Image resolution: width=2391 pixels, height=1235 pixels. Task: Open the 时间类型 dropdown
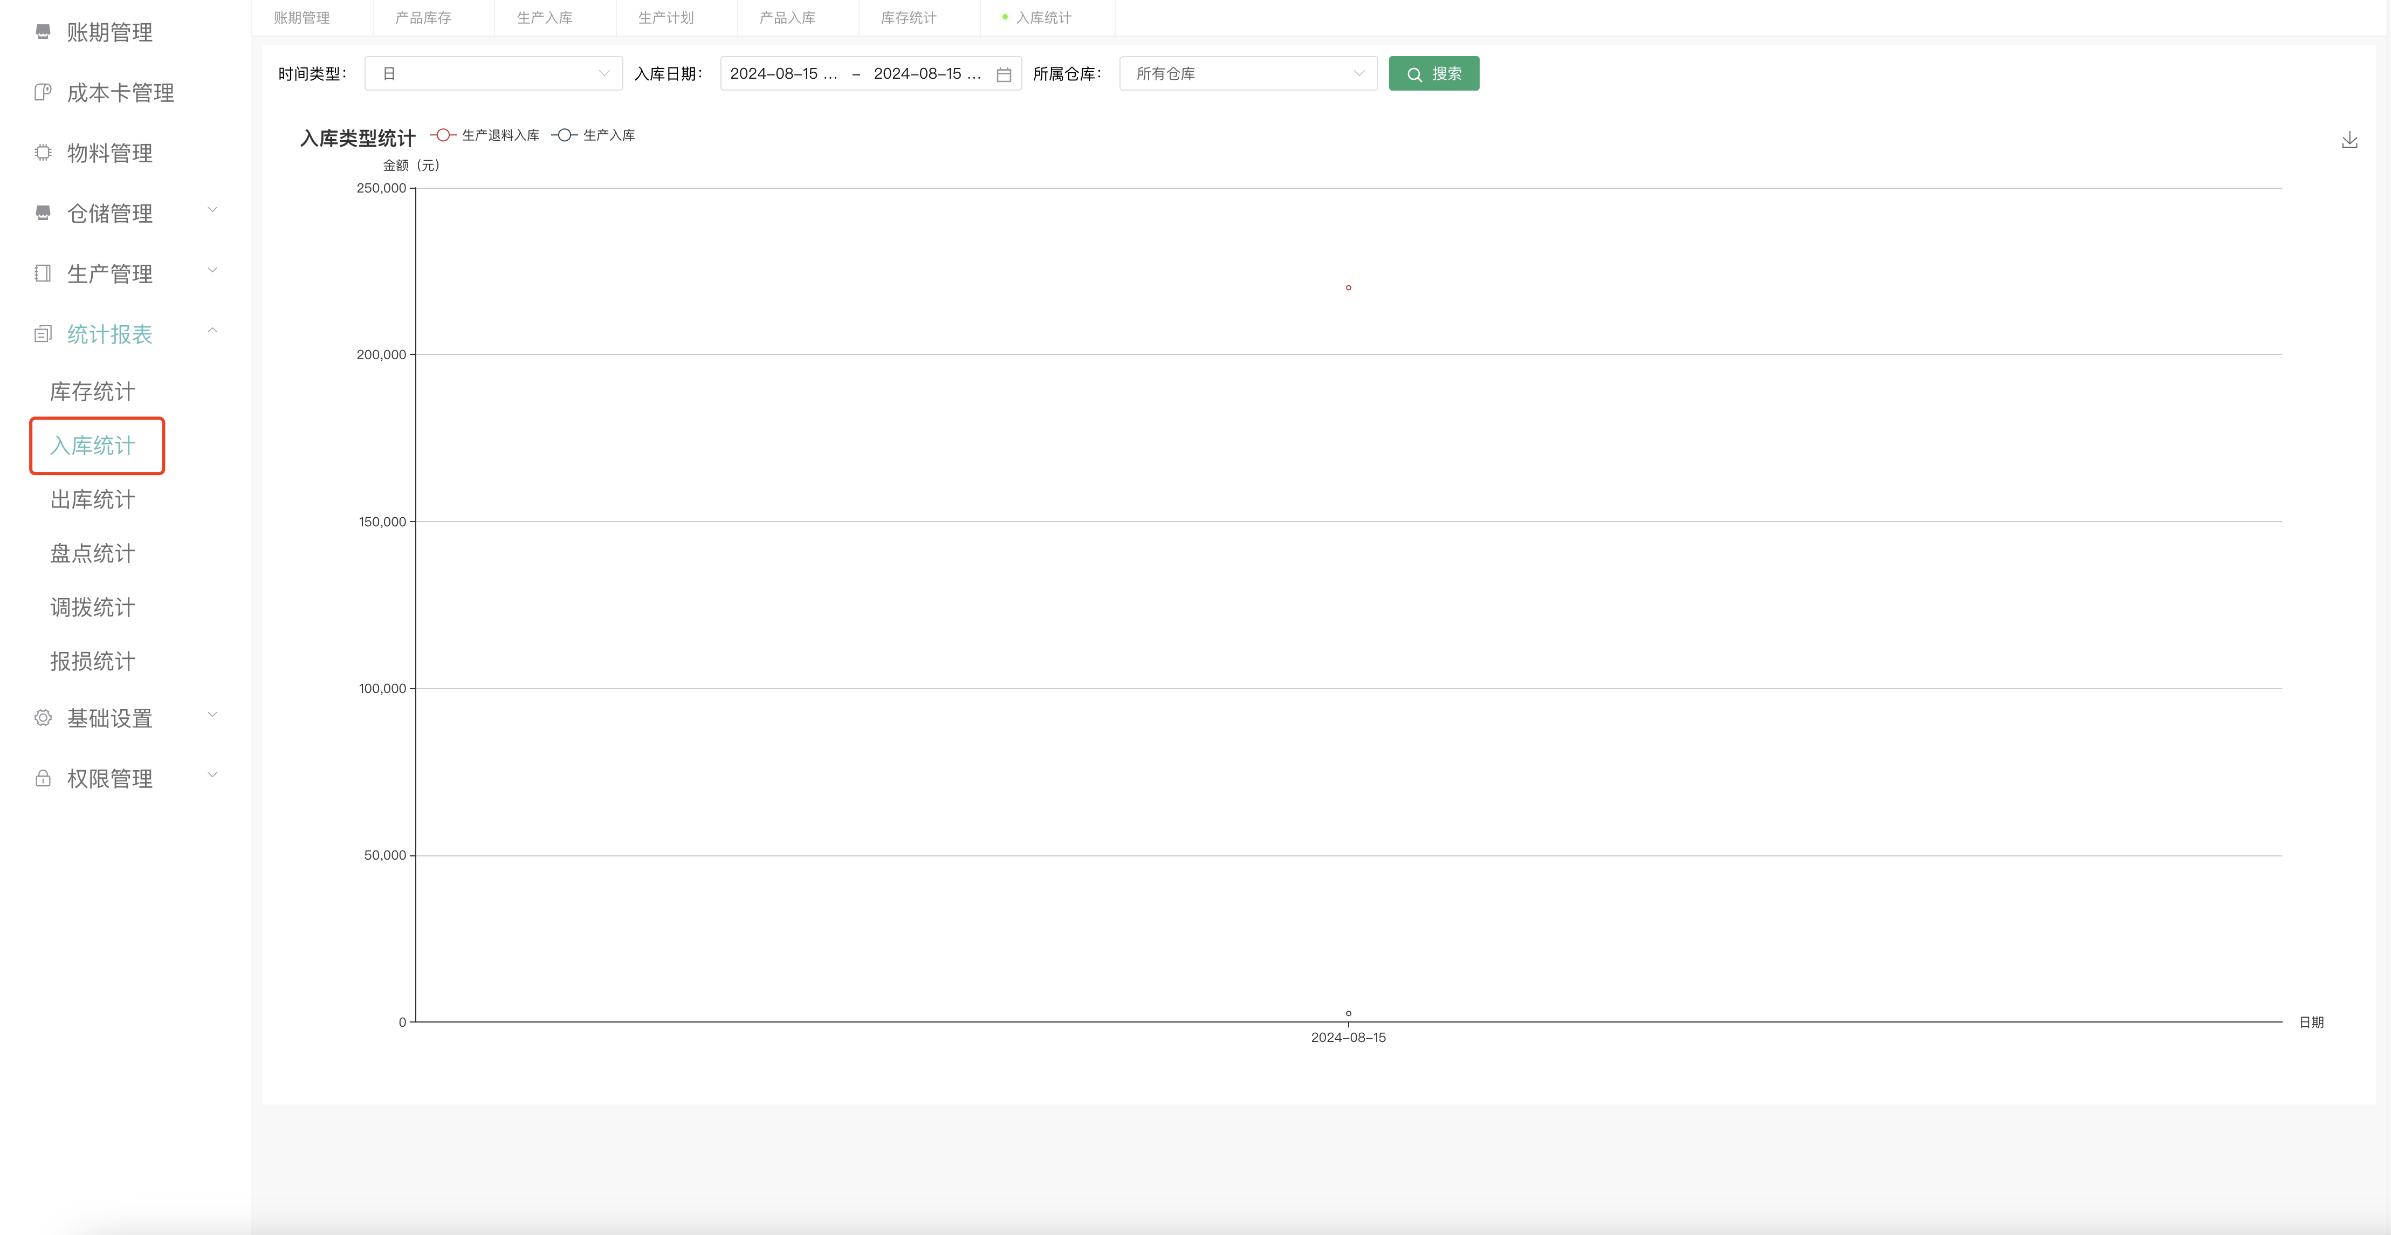[493, 73]
